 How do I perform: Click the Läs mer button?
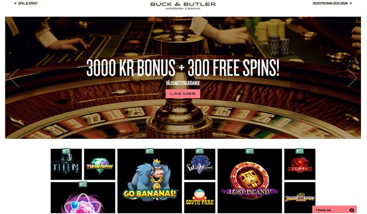pos(183,93)
